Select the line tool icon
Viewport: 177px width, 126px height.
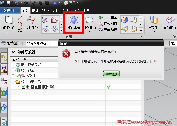[x=20, y=18]
